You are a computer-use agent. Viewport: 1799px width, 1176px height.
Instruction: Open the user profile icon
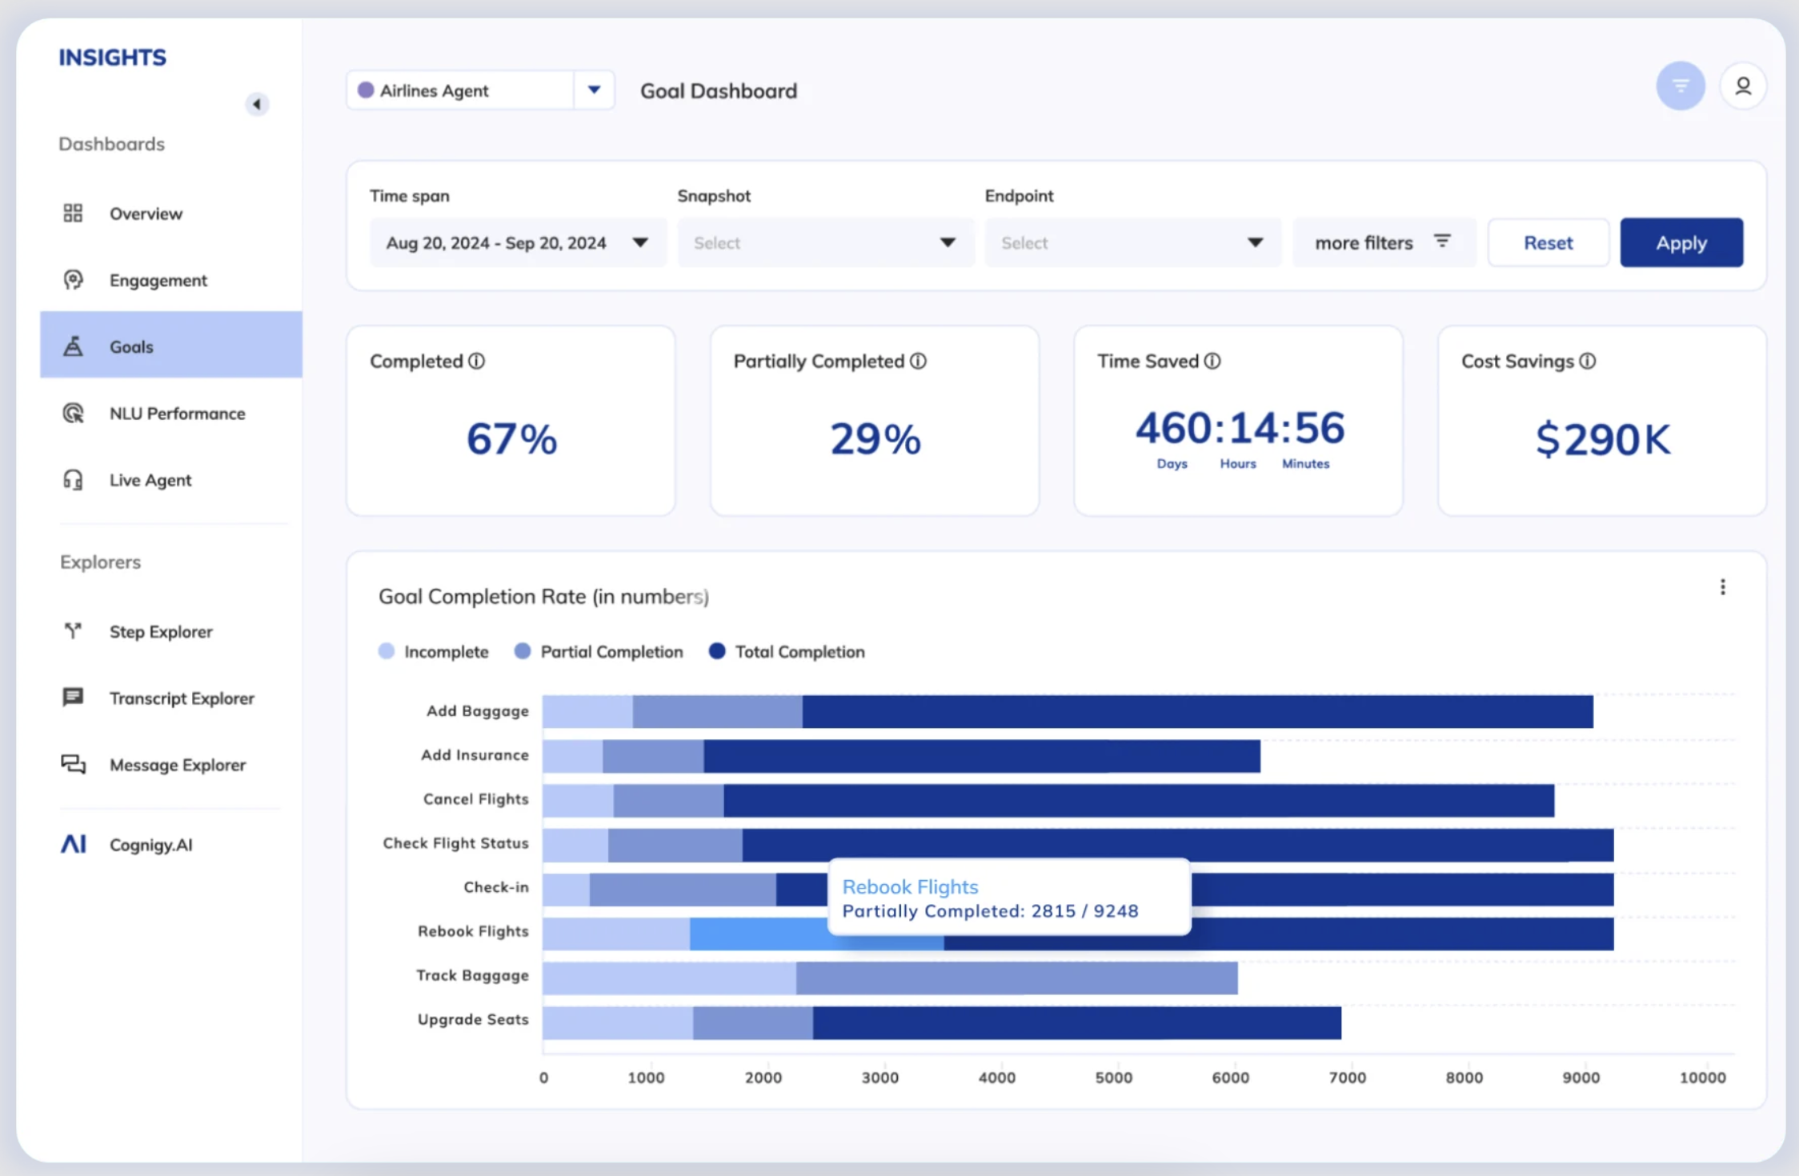pos(1743,86)
